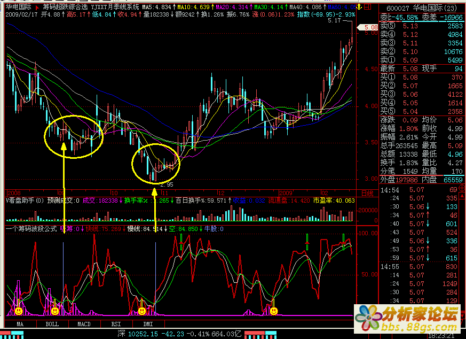
Task: Click the 2009 marker on the time axis
Action: 286,193
